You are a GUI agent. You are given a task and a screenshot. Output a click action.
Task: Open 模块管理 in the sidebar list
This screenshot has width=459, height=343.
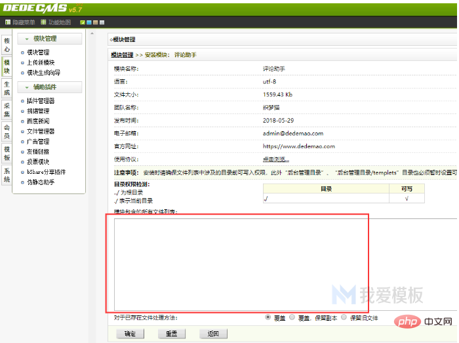coord(38,52)
